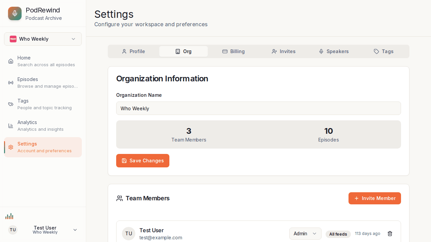
Task: Delete Test User with the trash icon
Action: click(x=390, y=233)
